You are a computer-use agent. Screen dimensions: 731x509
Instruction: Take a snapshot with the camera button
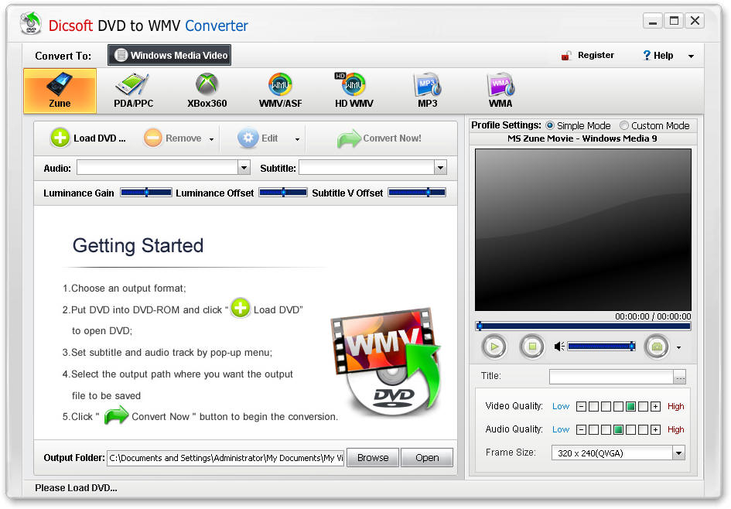657,347
